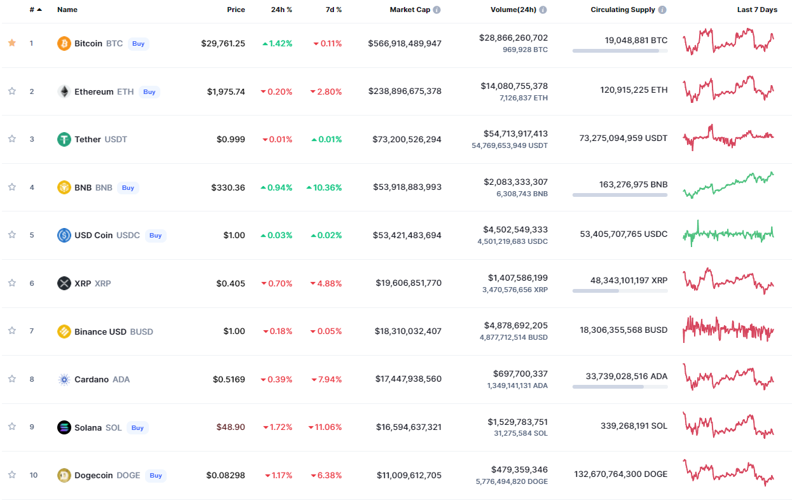The image size is (792, 503).
Task: Click the Cardano coin logo icon
Action: click(64, 379)
